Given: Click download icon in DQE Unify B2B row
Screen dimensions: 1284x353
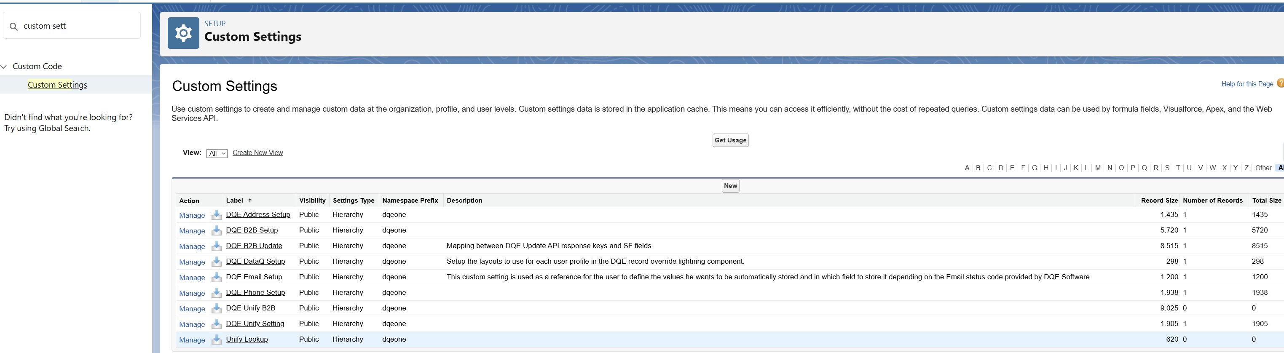Looking at the screenshot, I should (216, 308).
